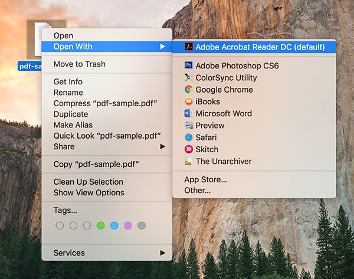Viewport: 354px width, 279px height.
Task: Click the Adobe Photoshop CS6 icon
Action: tap(189, 65)
